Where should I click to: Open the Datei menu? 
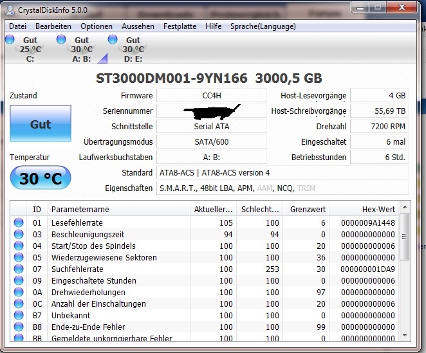click(x=17, y=26)
